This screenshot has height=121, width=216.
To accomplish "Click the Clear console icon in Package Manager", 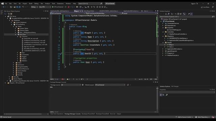I will pyautogui.click(x=128, y=85).
